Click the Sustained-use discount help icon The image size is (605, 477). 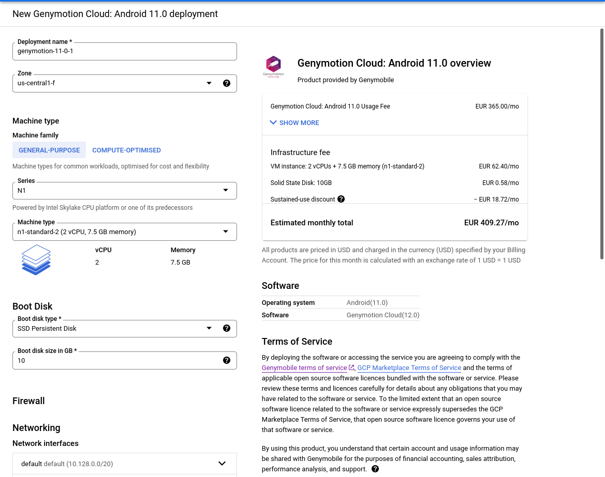click(341, 199)
